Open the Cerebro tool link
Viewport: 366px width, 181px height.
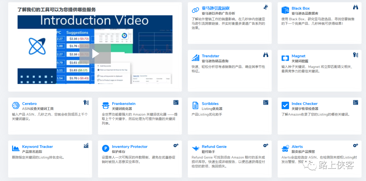[x=29, y=104]
